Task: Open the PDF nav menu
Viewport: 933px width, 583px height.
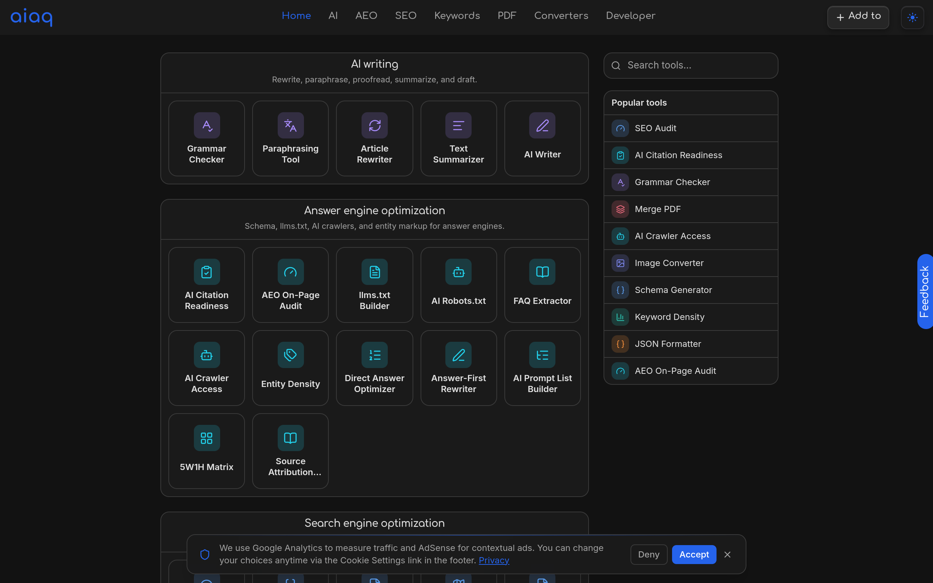Action: (x=507, y=16)
